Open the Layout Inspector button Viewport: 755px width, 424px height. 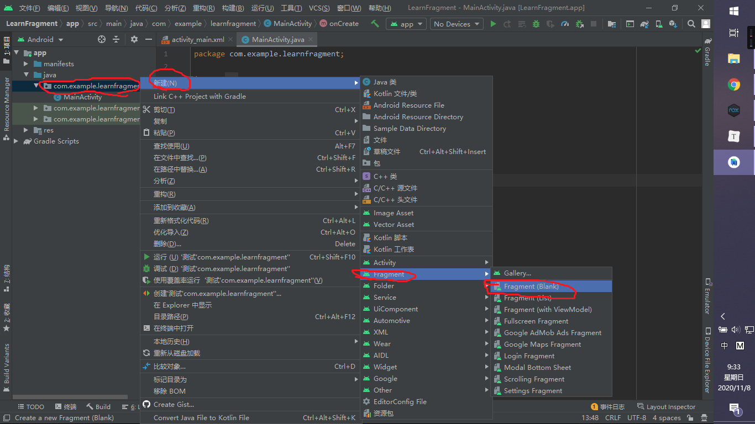666,407
